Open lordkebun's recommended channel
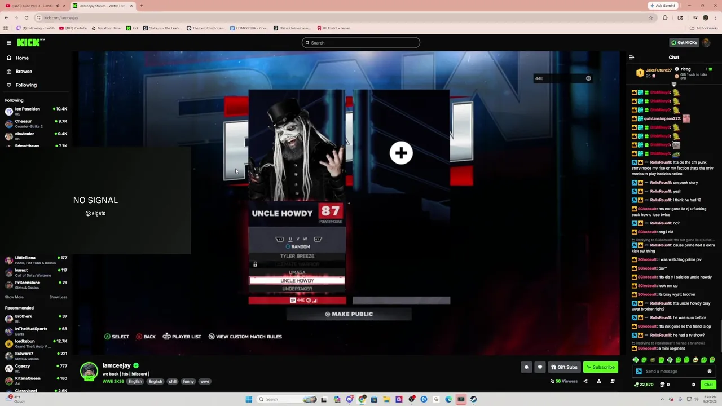722x406 pixels. coord(35,343)
